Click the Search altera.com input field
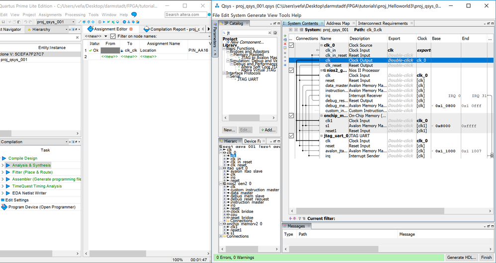 pyautogui.click(x=185, y=15)
